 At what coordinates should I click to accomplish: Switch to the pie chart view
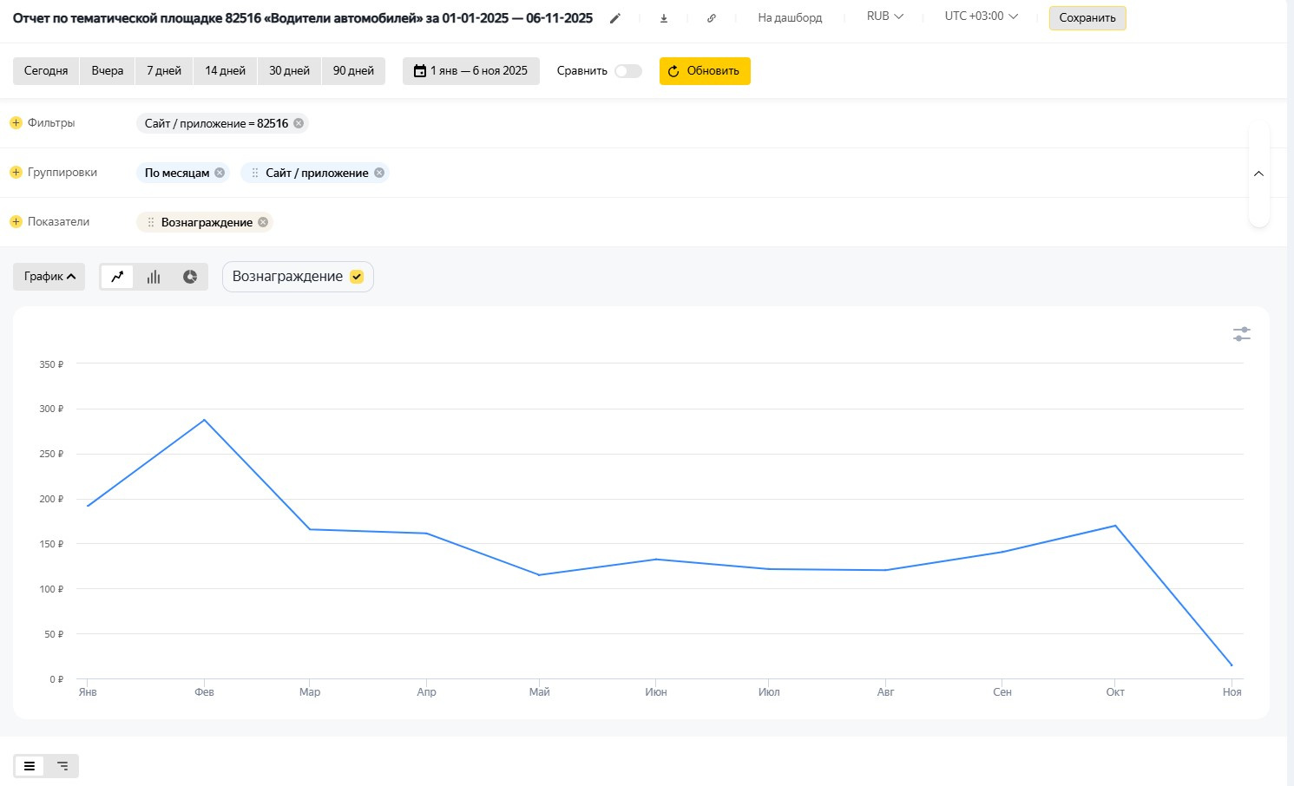click(190, 277)
